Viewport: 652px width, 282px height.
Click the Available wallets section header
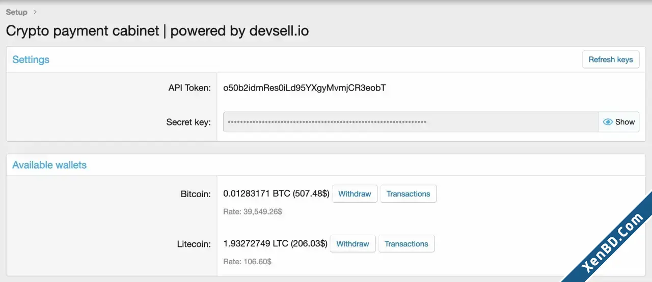click(49, 165)
